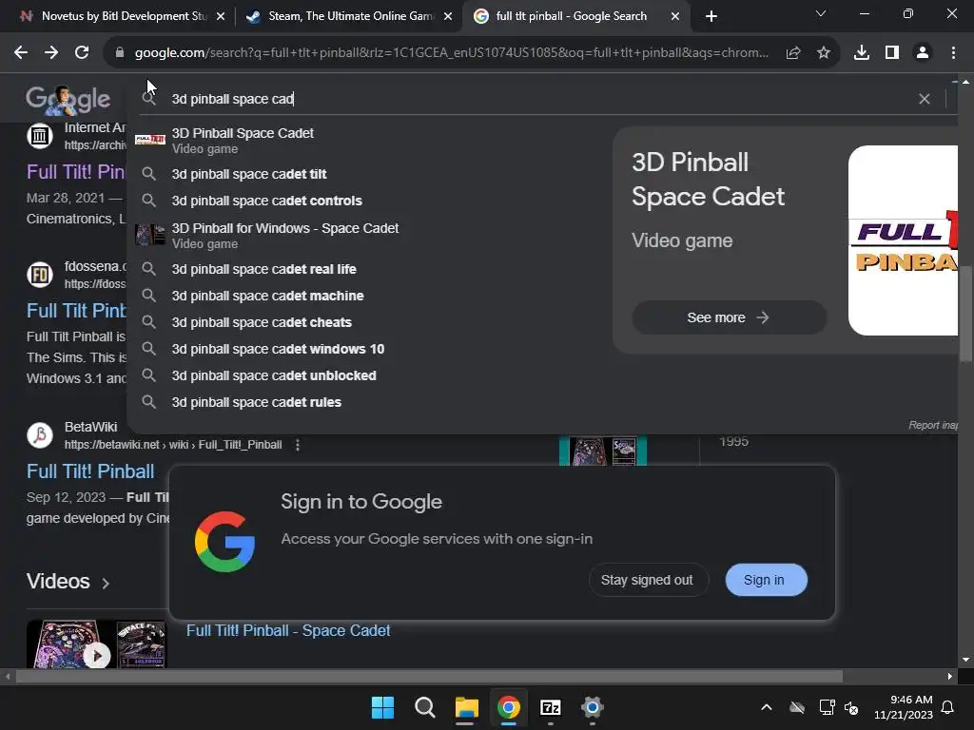Open Full Tilt! Pinball - Space Cadet video link
974x730 pixels.
[288, 631]
